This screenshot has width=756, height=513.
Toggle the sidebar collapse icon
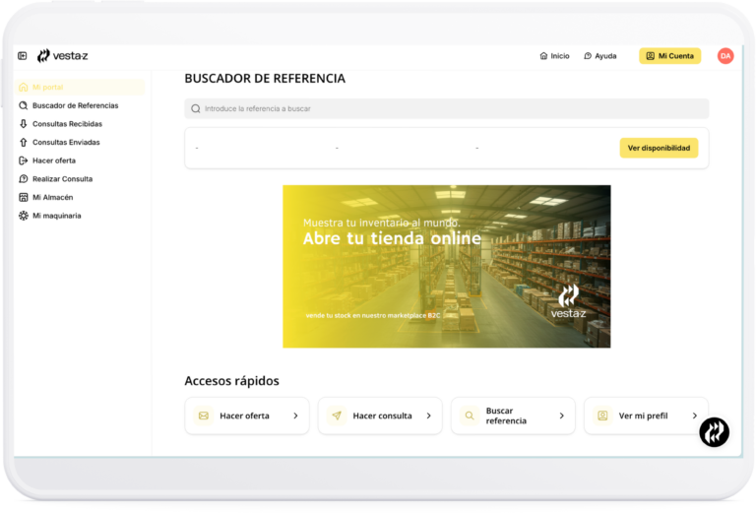pyautogui.click(x=23, y=56)
